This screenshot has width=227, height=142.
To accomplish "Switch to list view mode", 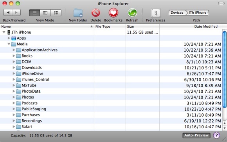I will 34,13.
